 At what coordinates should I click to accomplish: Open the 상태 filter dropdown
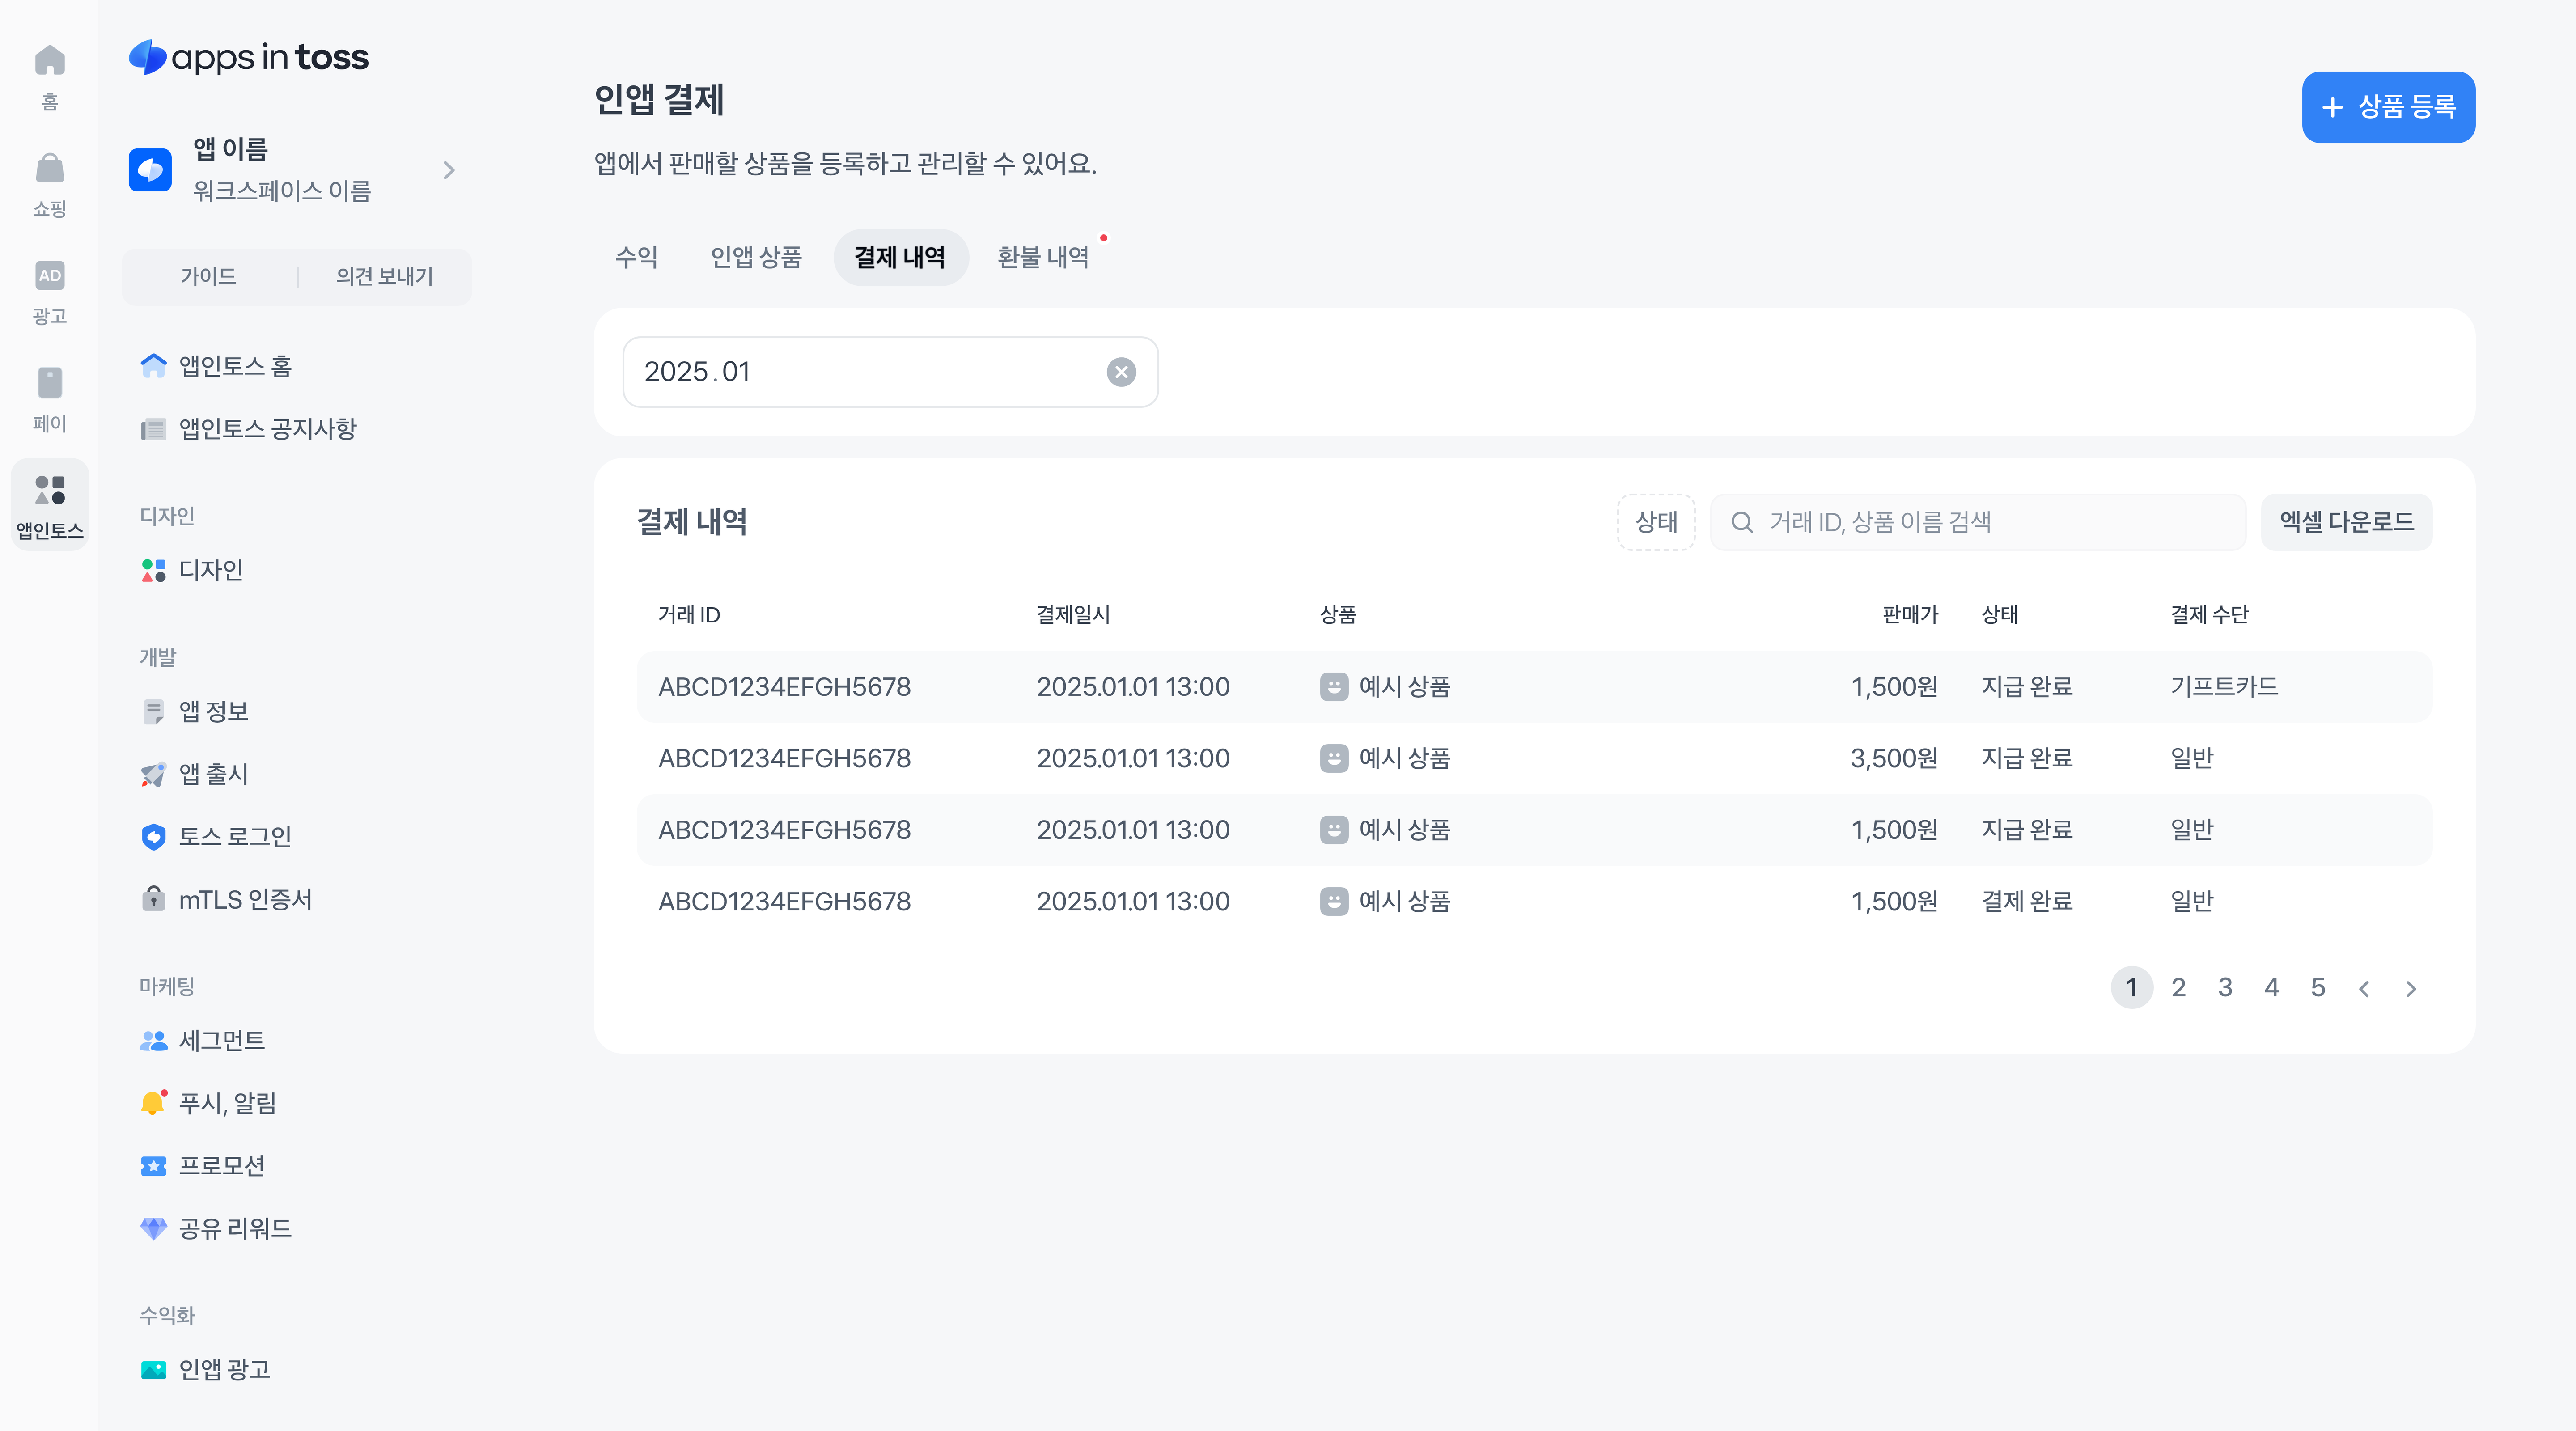(1656, 522)
